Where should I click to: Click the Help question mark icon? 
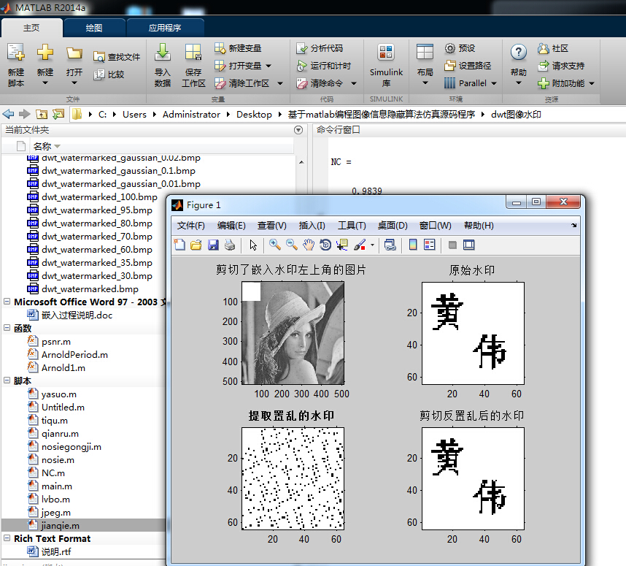tap(518, 53)
